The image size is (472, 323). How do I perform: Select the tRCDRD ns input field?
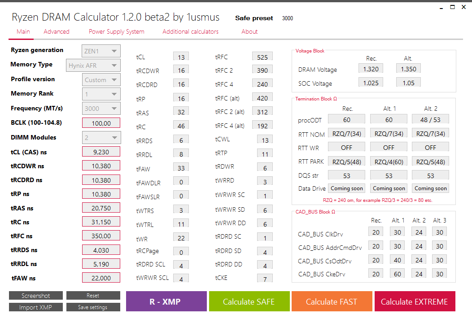pos(101,180)
